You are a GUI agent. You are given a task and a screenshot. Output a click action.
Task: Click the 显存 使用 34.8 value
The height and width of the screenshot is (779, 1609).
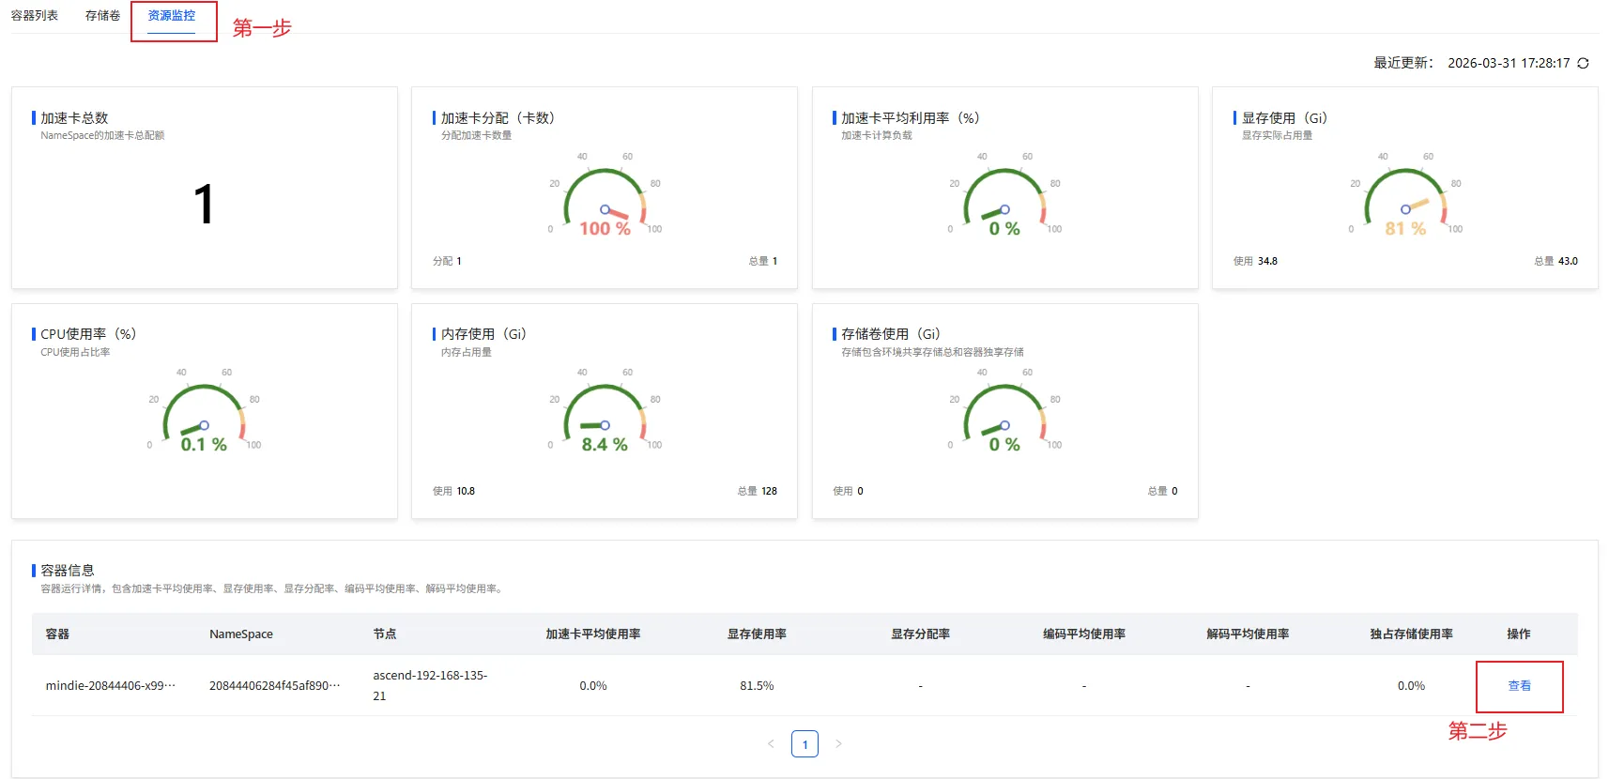pyautogui.click(x=1267, y=261)
